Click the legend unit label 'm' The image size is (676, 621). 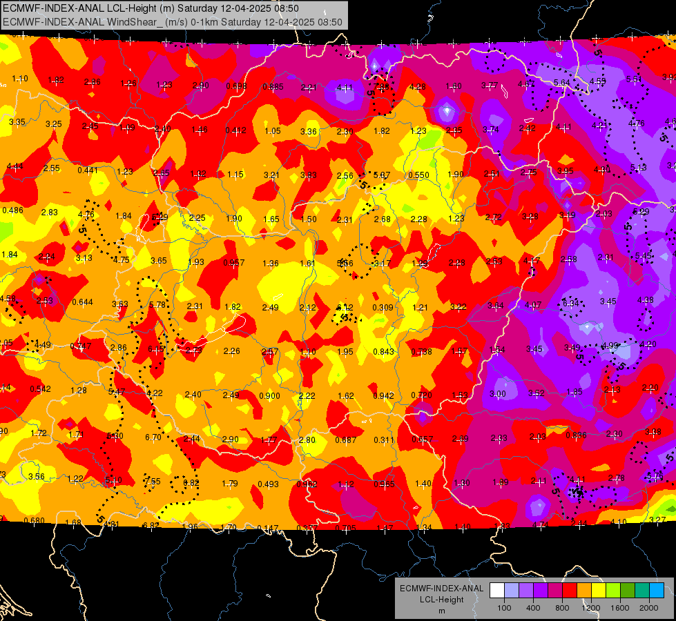pyautogui.click(x=442, y=611)
